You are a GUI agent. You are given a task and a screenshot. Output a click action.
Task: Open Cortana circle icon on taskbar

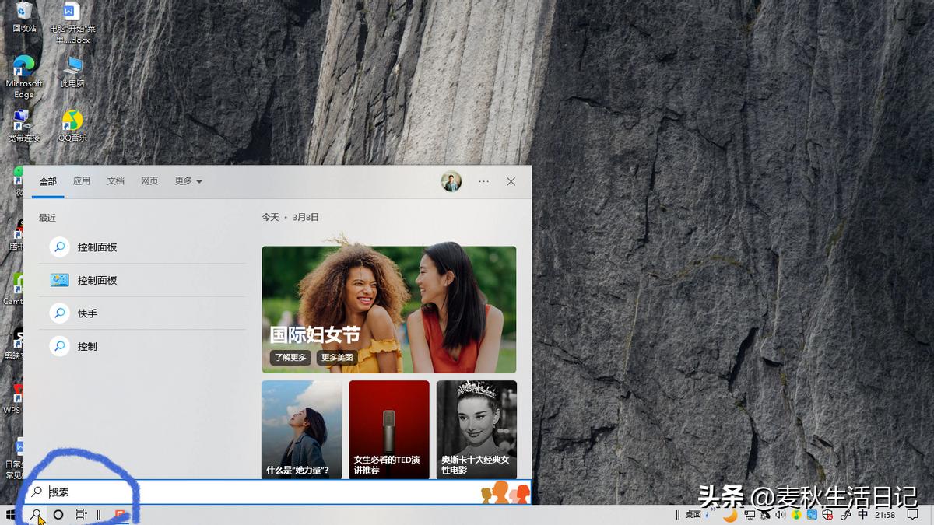(x=58, y=515)
